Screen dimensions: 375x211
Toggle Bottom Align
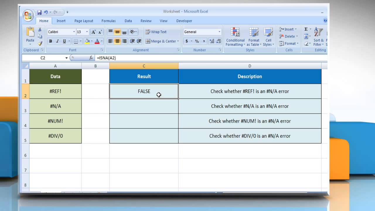tap(124, 32)
